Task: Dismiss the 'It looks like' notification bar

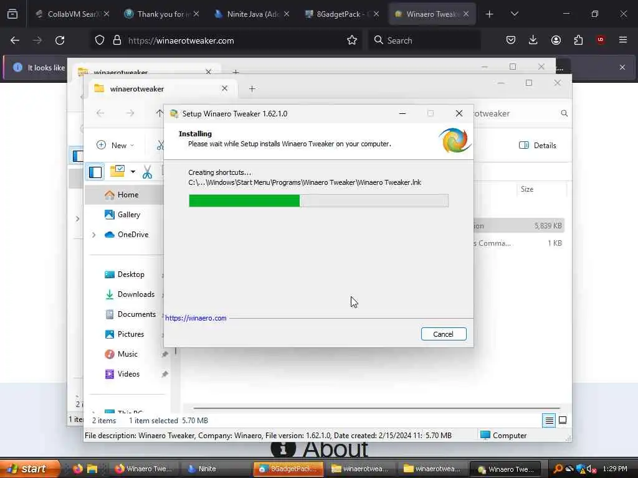Action: click(622, 67)
